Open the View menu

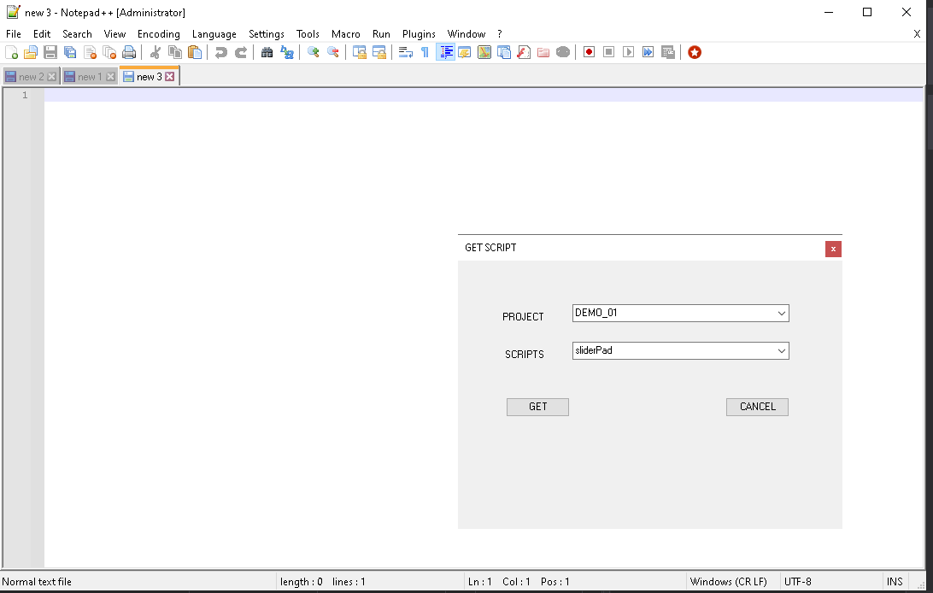pyautogui.click(x=114, y=34)
